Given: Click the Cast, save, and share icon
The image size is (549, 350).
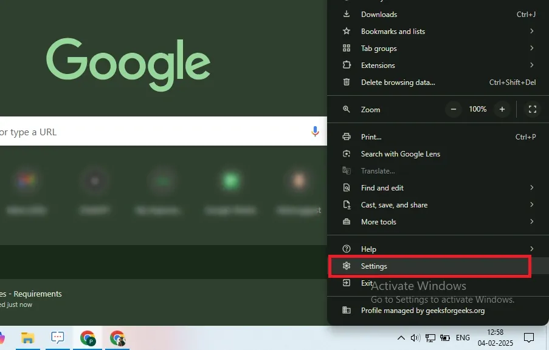Looking at the screenshot, I should pos(347,204).
